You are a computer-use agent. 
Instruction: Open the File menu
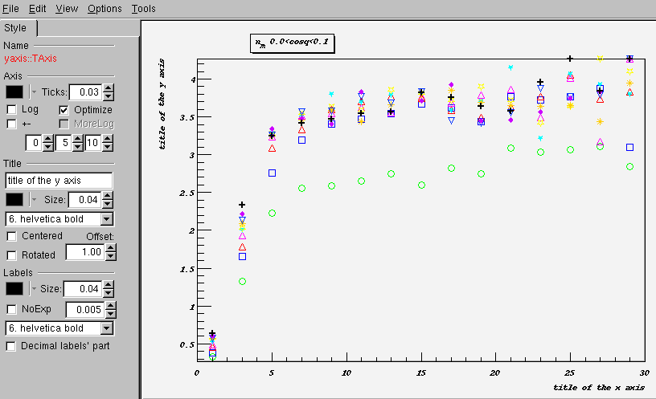point(11,9)
